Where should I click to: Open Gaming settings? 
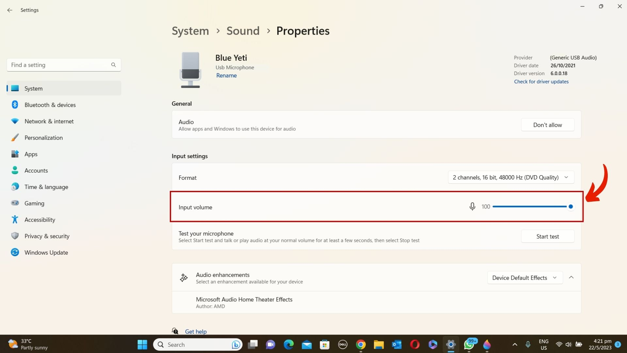[x=64, y=203]
